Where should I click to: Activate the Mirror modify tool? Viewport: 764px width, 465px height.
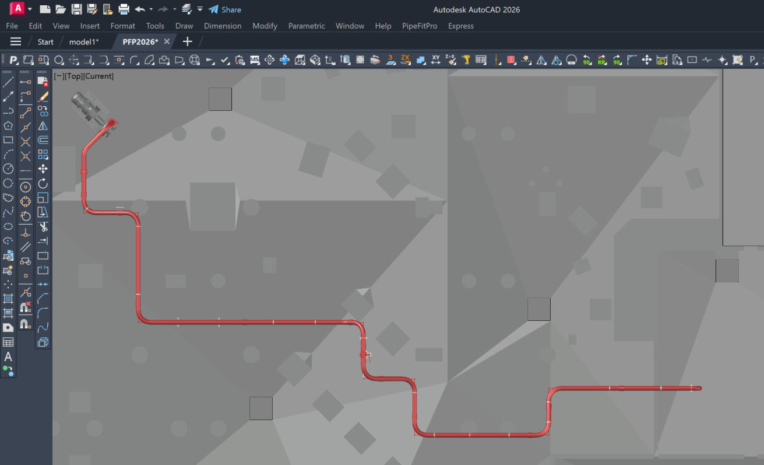click(x=43, y=125)
